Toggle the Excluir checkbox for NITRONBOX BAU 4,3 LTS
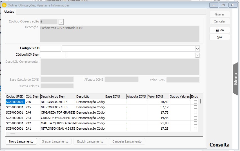This screenshot has width=240, height=151. (195, 129)
